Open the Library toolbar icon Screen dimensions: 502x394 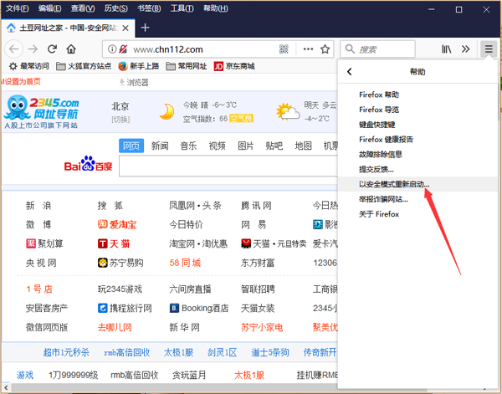(447, 49)
